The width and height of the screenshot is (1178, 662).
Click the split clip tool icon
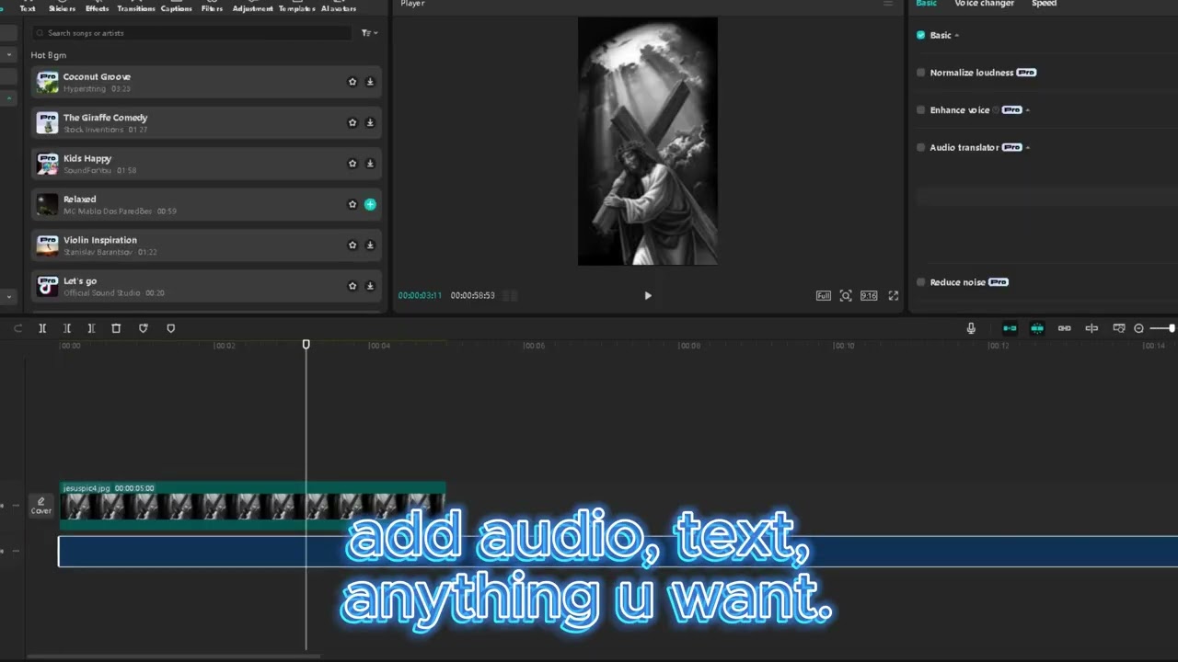(x=42, y=328)
